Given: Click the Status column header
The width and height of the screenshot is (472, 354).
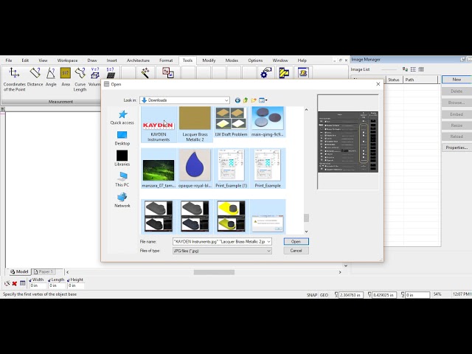Looking at the screenshot, I should coord(394,80).
